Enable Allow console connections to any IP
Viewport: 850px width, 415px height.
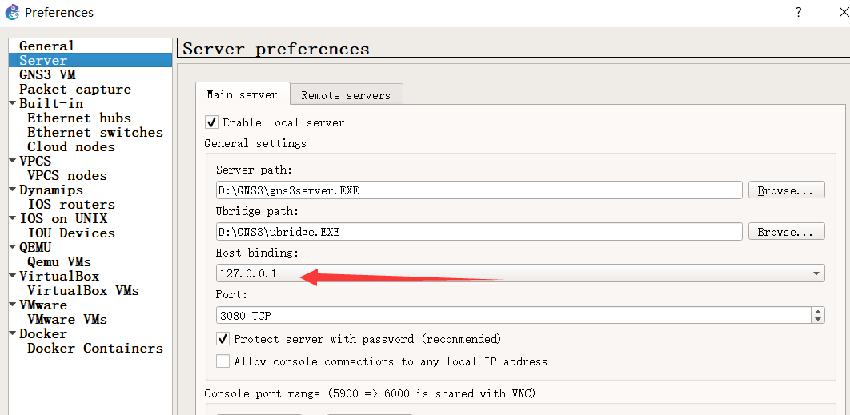point(223,361)
